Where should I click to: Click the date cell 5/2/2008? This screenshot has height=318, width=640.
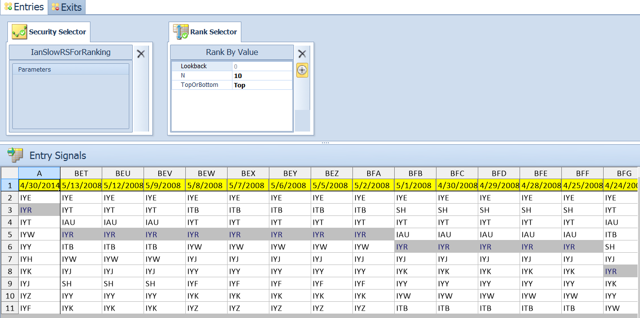[374, 185]
